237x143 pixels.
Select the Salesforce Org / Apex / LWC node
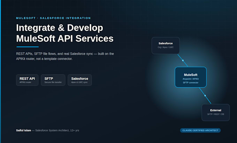166,45
